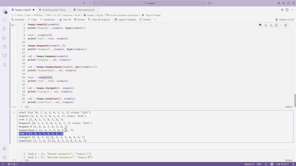The width and height of the screenshot is (296, 166).
Task: Clear All Outputs of the notebook
Action: (99, 19)
